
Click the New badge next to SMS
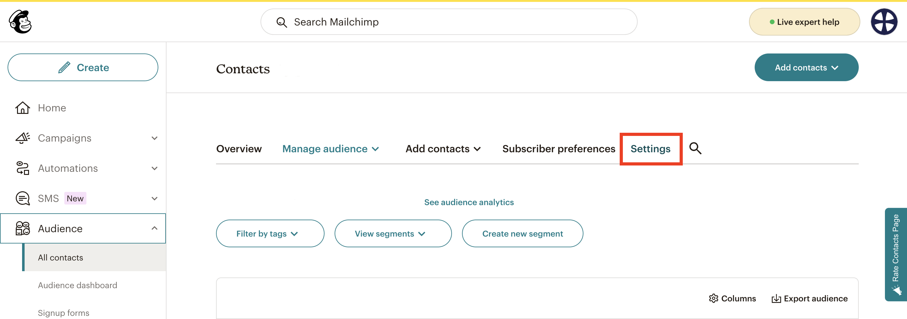[75, 199]
